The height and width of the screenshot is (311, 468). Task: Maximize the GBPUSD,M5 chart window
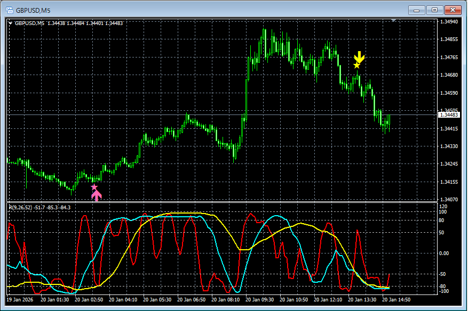(x=434, y=11)
